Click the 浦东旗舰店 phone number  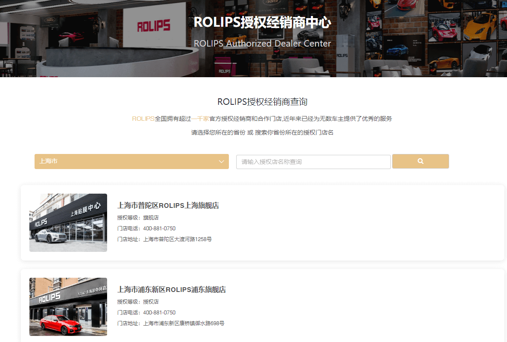tap(159, 313)
